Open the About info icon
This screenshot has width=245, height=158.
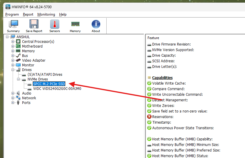(96, 24)
